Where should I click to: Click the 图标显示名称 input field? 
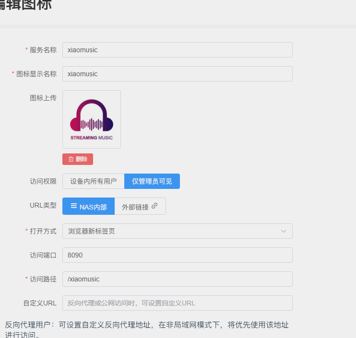tap(178, 74)
